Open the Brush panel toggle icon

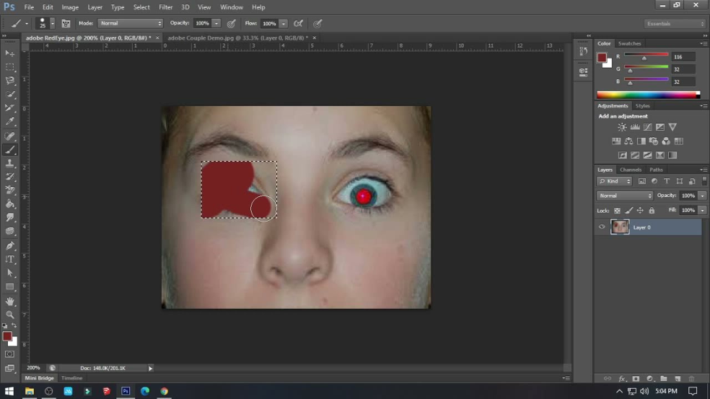pos(66,23)
